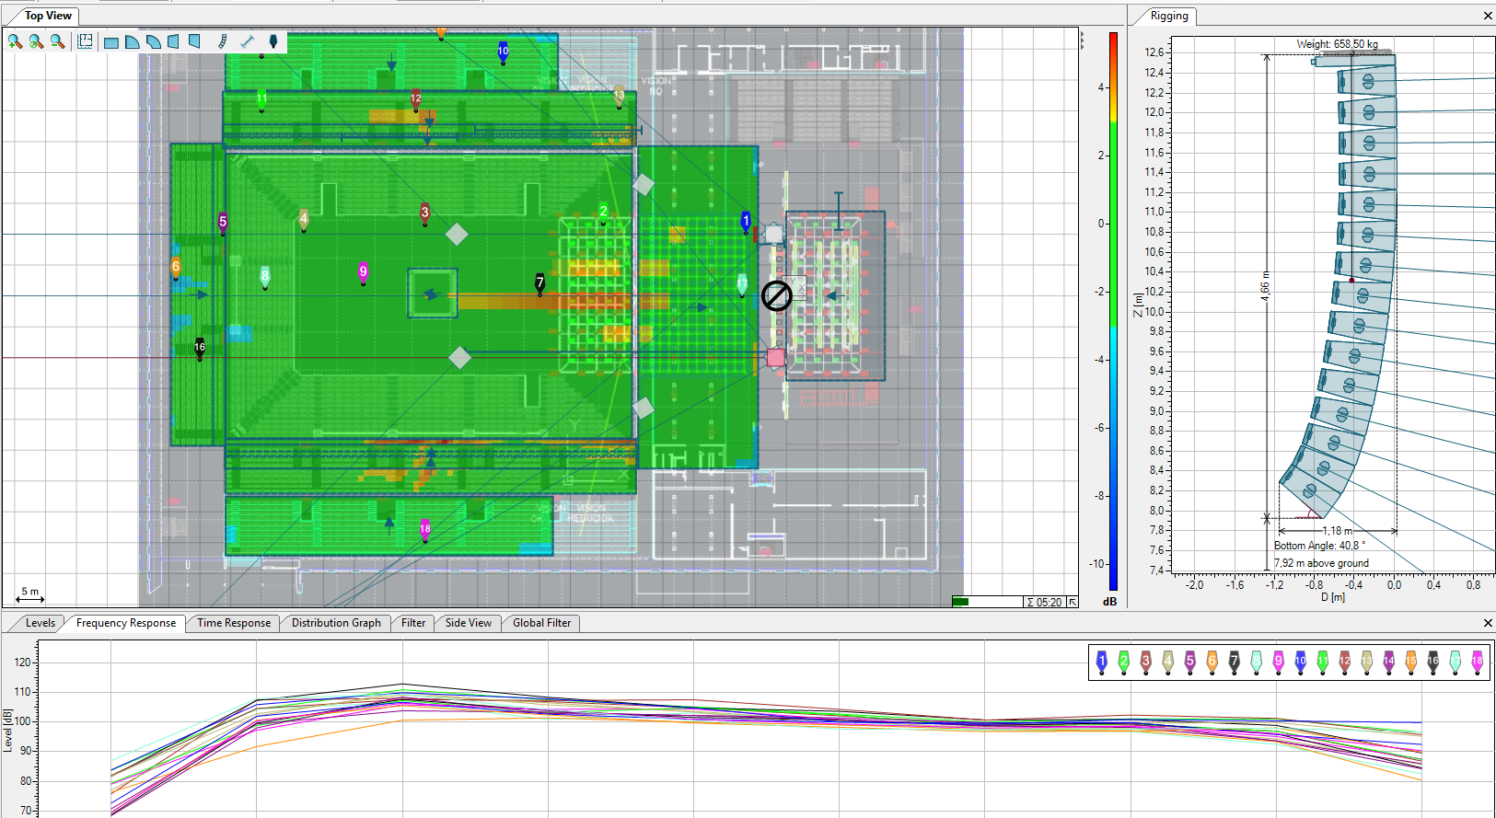Click the arrow button beside calculation time
Screen dimensions: 1496x818
point(1073,602)
